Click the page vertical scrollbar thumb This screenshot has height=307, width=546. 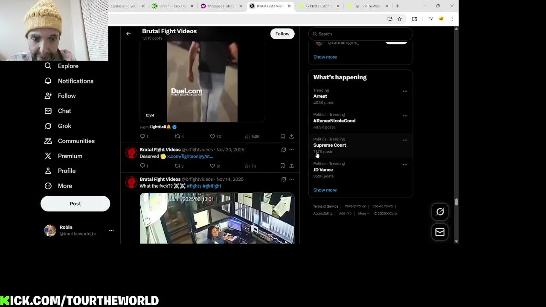(456, 202)
